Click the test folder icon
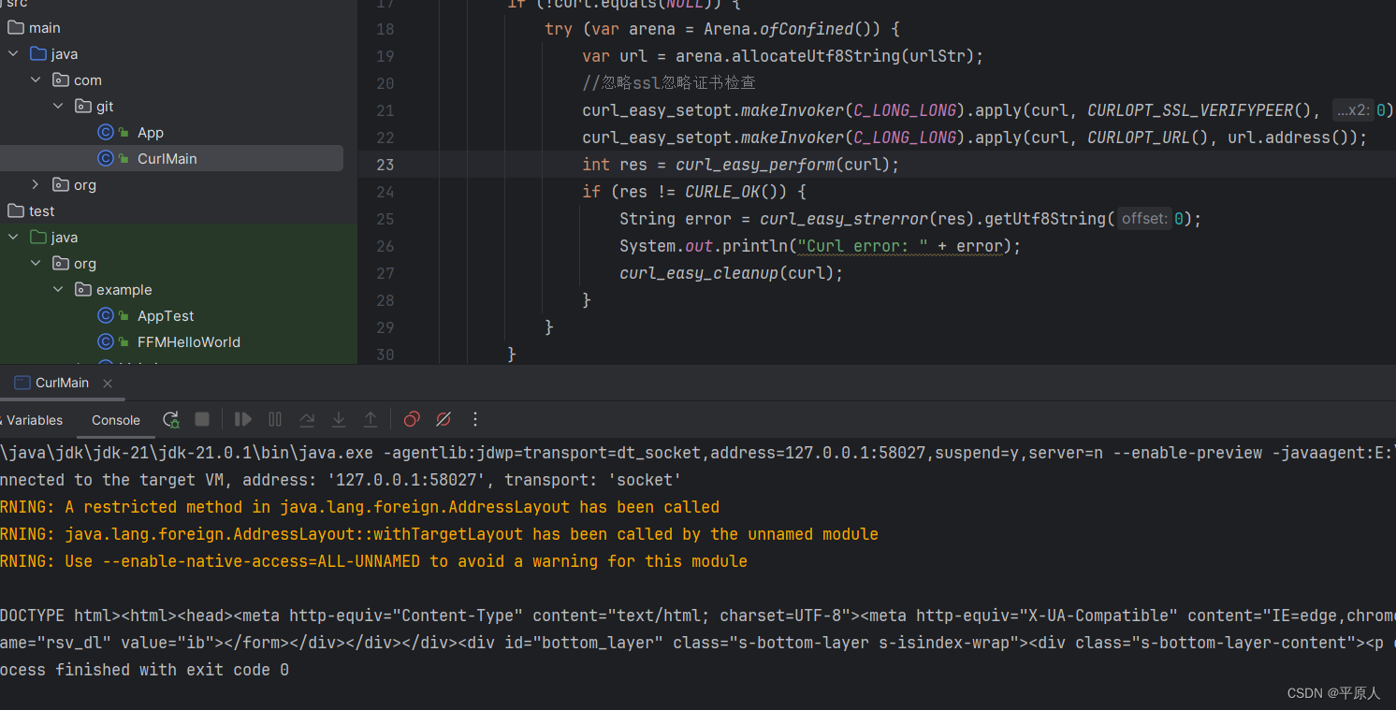1396x710 pixels. [x=16, y=211]
